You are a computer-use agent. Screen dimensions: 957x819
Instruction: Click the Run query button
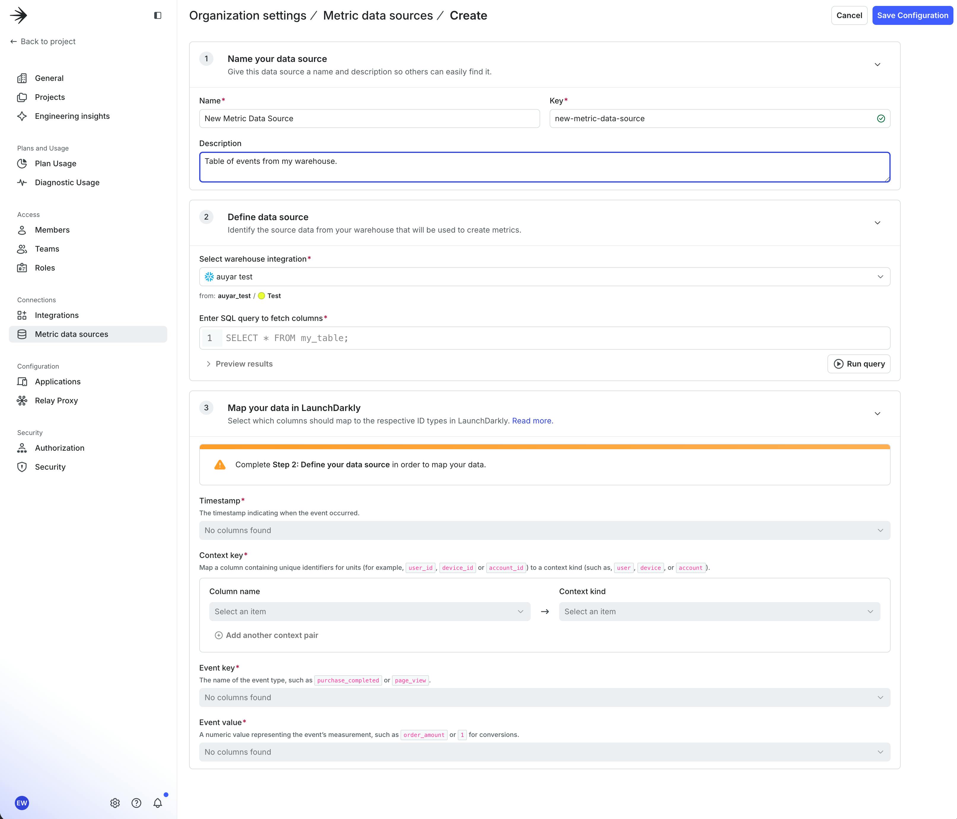(859, 364)
